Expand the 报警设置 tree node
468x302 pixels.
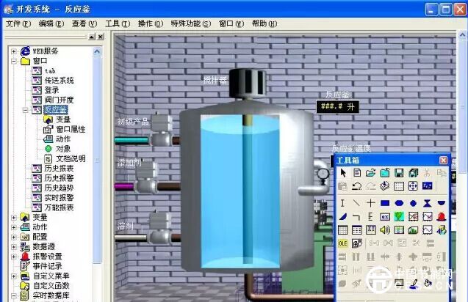click(x=13, y=256)
